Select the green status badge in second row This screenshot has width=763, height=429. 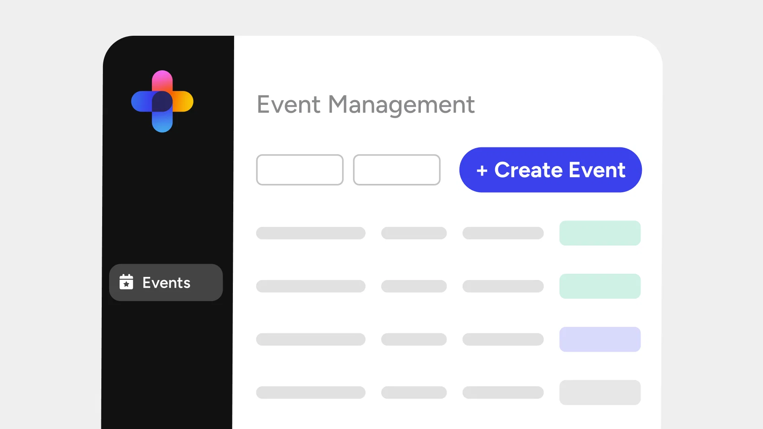click(600, 286)
